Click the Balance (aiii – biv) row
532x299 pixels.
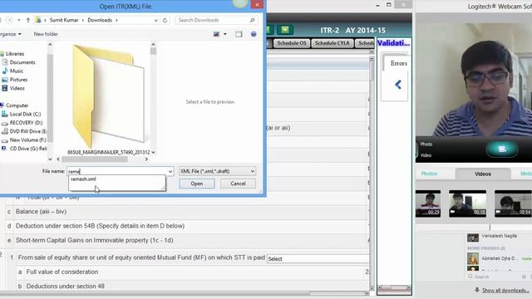coord(186,212)
